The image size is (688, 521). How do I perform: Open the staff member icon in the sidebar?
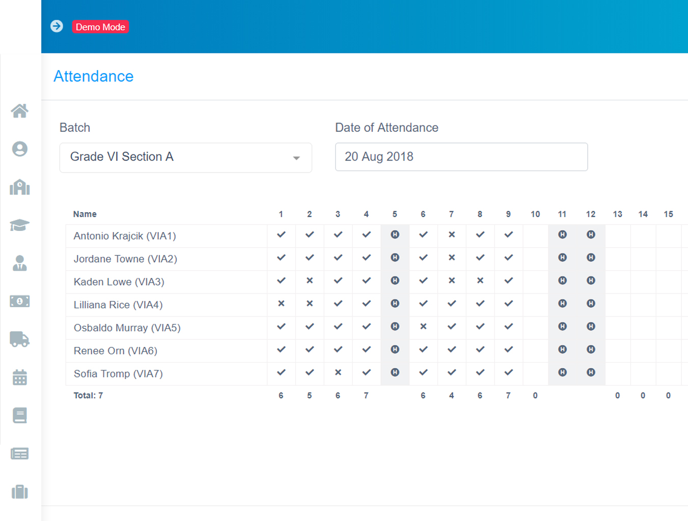pos(19,263)
